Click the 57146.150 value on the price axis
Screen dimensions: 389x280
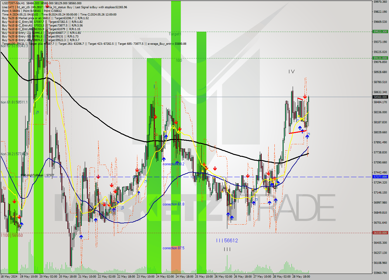(380, 192)
